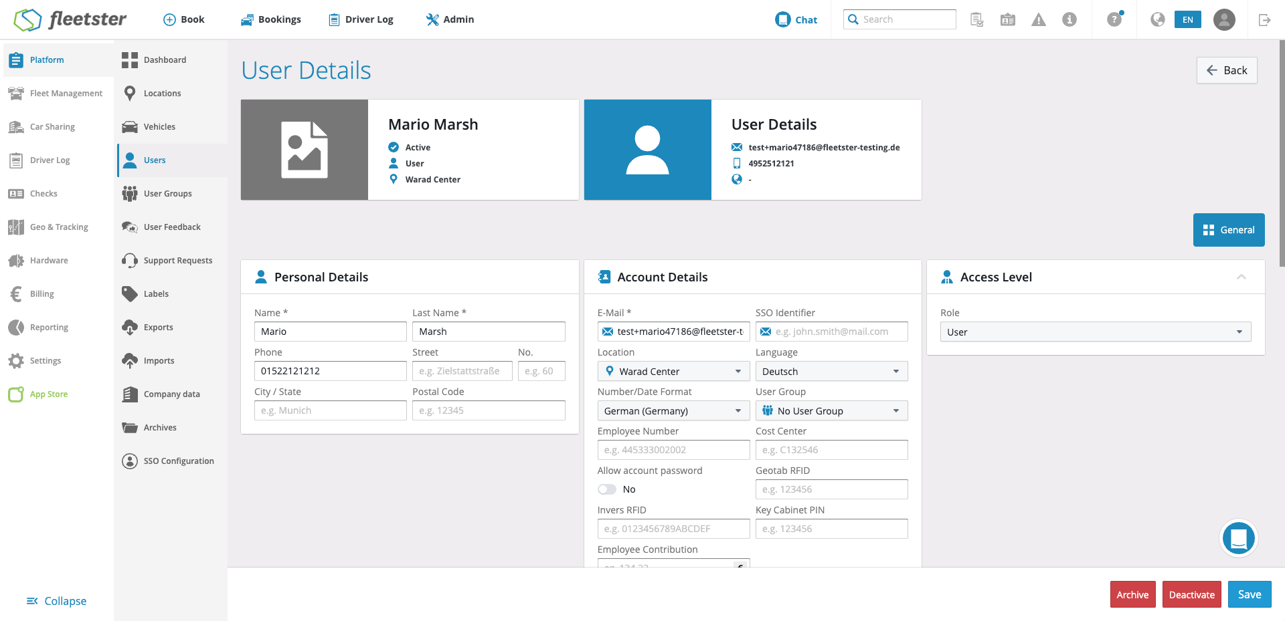Collapse the Access Level panel
The image size is (1285, 621).
pos(1241,277)
